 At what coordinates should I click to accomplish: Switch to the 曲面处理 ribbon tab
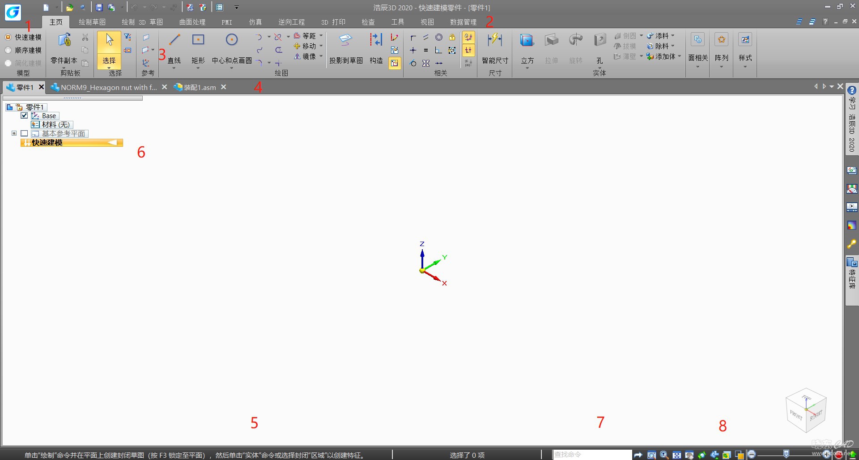pyautogui.click(x=192, y=22)
